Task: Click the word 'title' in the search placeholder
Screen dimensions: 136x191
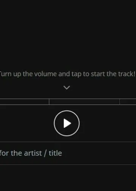Action: 55,153
